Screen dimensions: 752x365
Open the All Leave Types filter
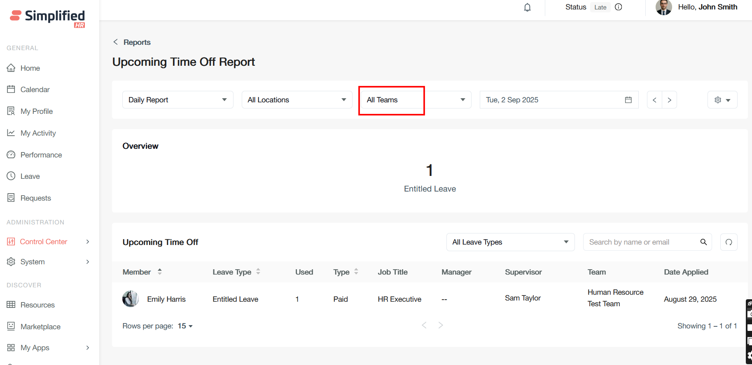(x=510, y=242)
